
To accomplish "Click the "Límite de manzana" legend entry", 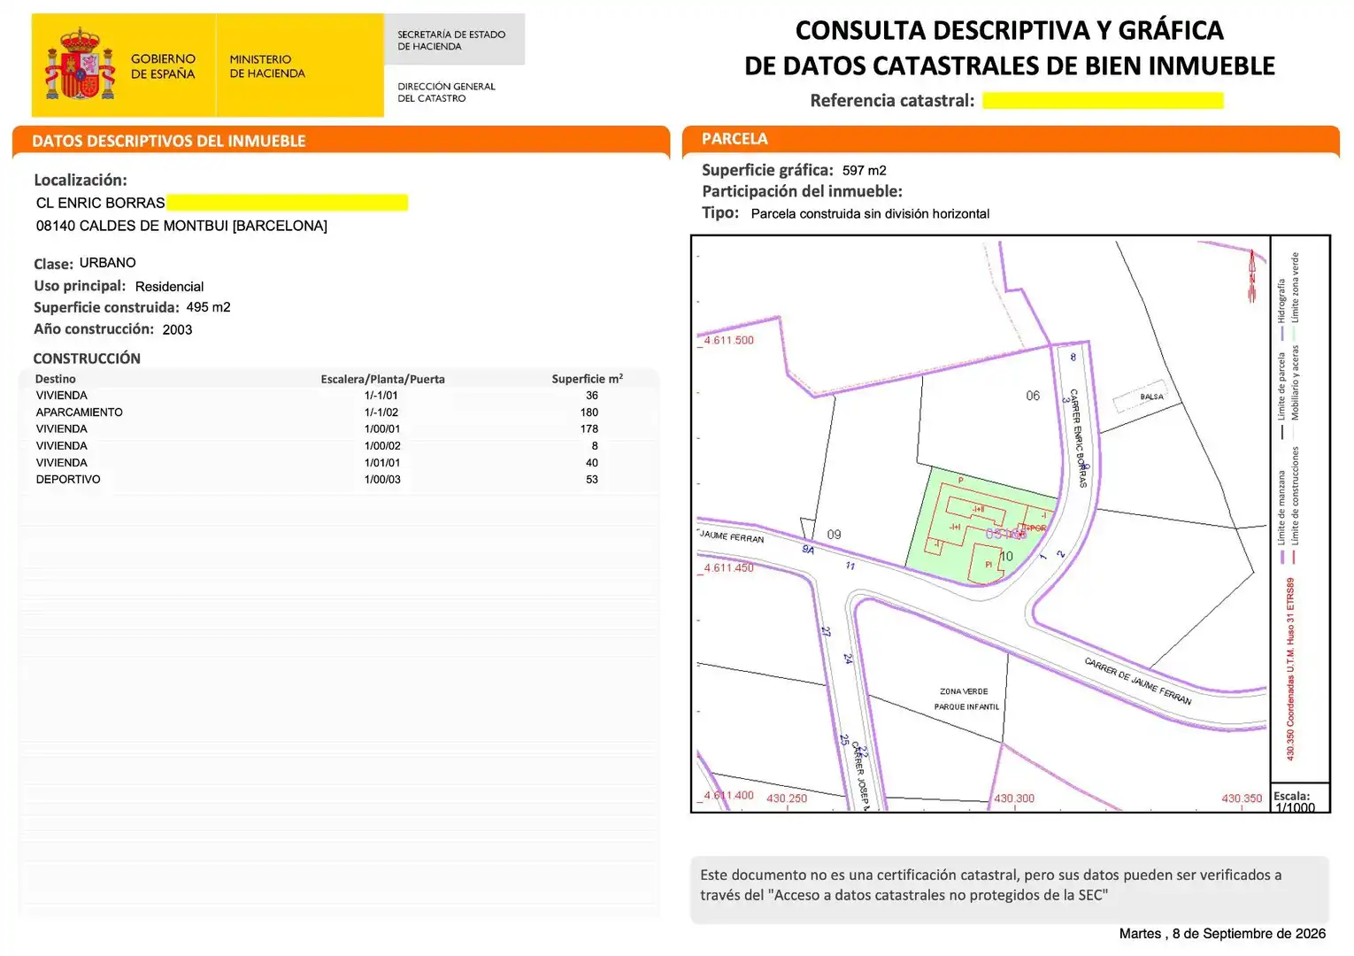I will 1281,517.
